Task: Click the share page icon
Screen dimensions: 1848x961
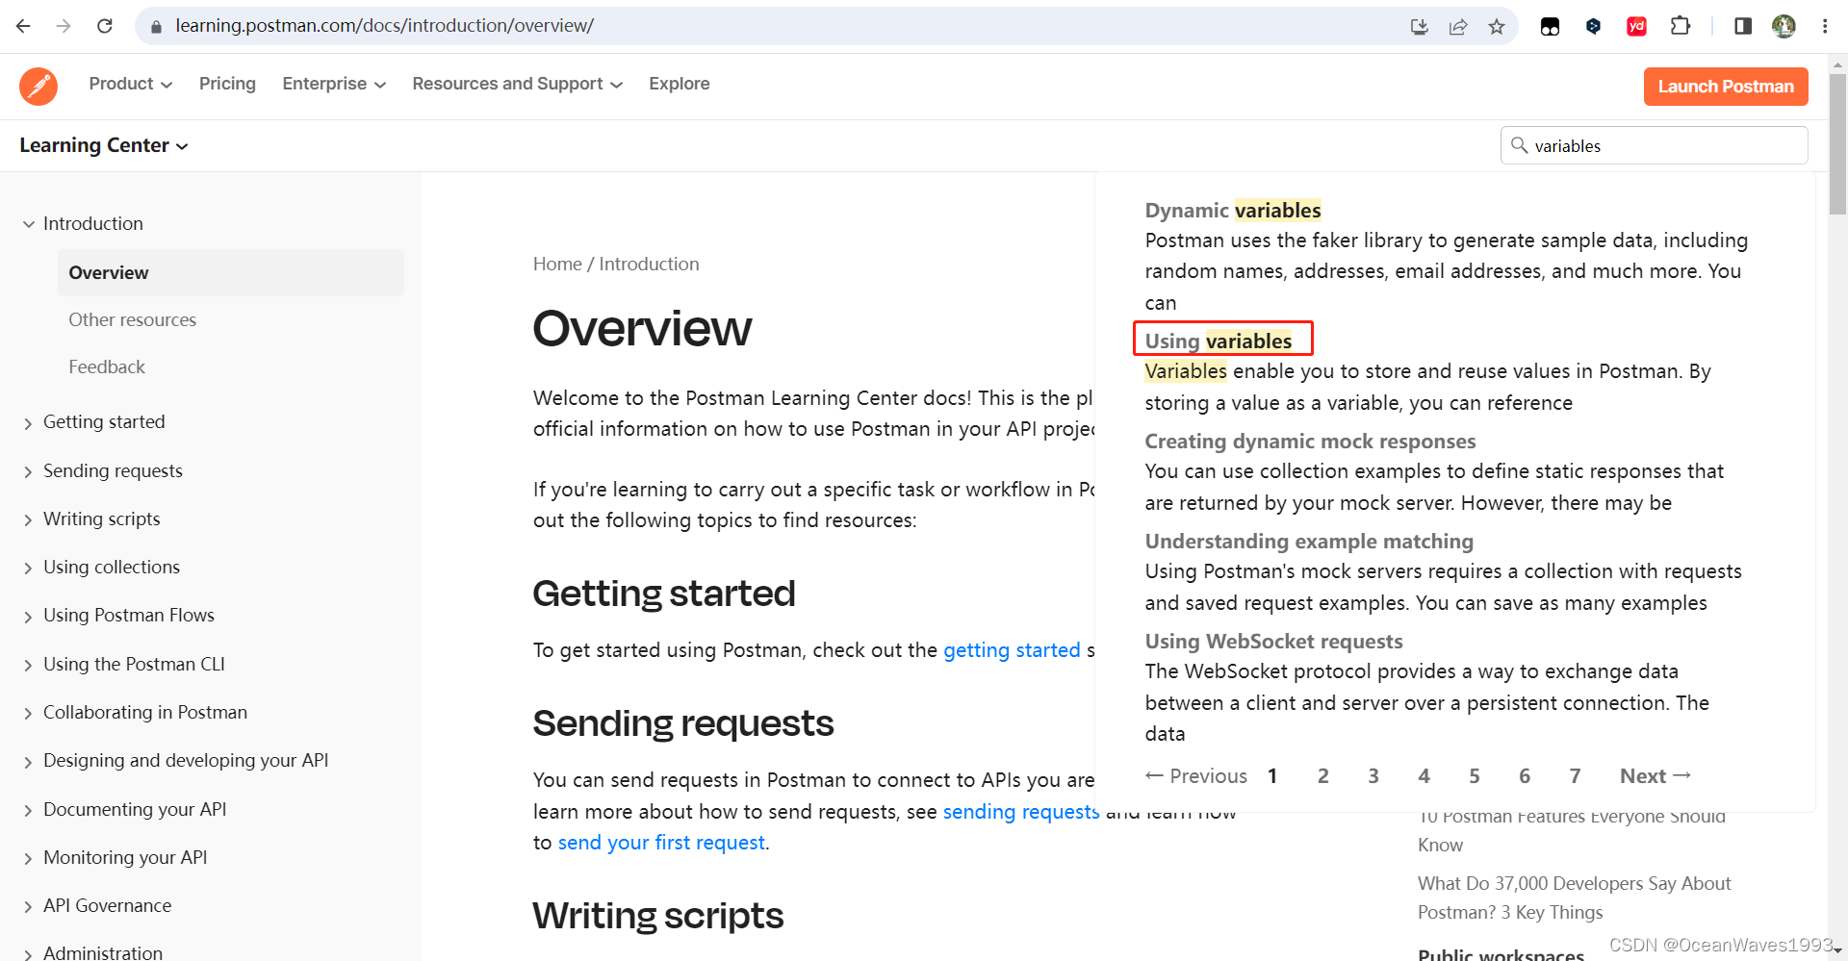Action: [1458, 27]
